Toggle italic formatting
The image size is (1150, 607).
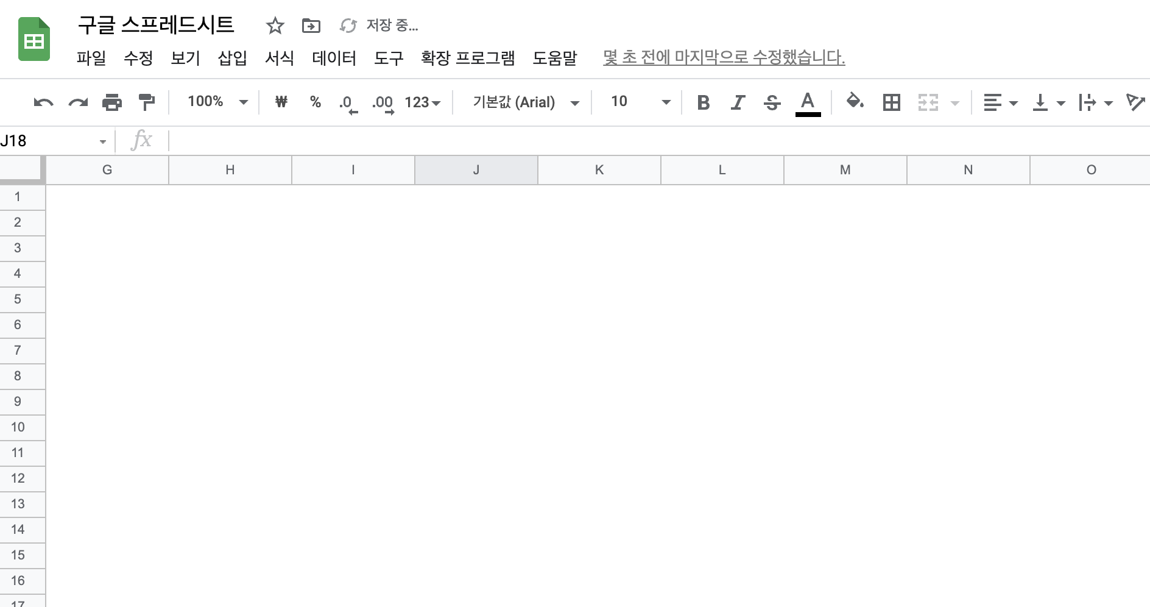738,102
